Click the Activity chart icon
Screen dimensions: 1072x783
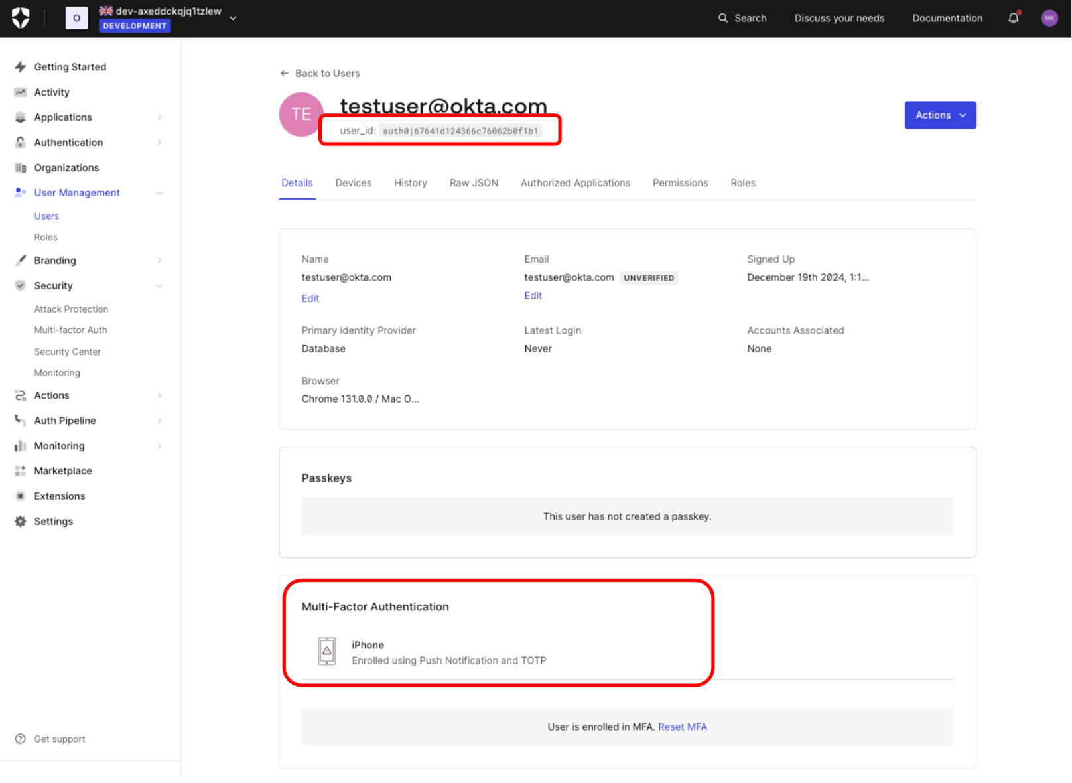tap(21, 92)
